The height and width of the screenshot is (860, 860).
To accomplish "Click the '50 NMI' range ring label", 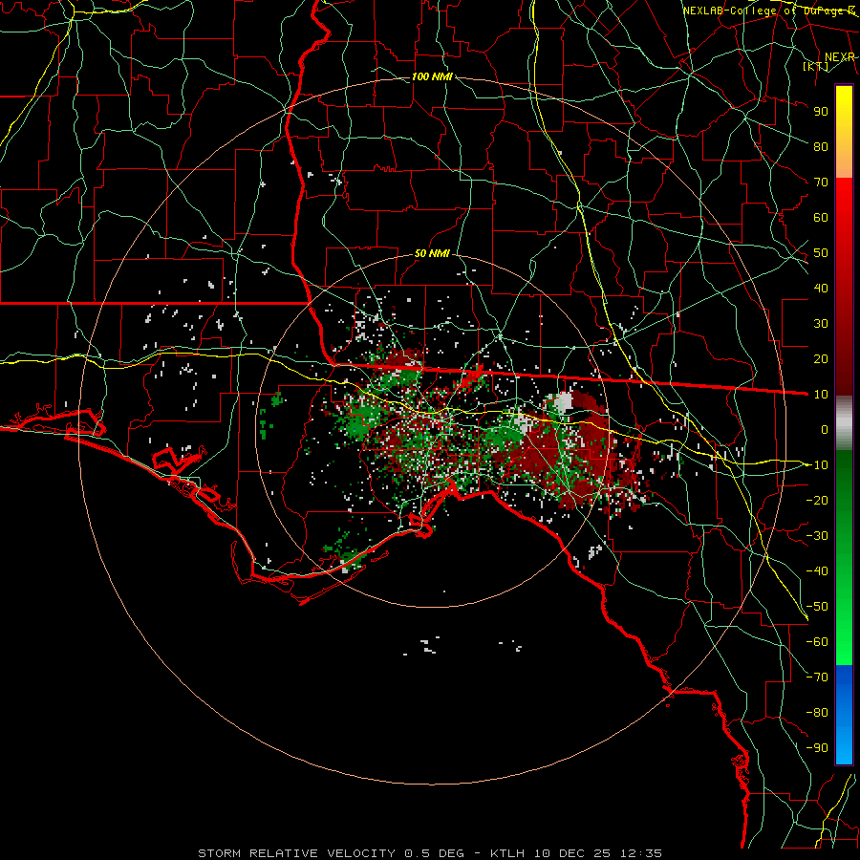I will click(432, 253).
